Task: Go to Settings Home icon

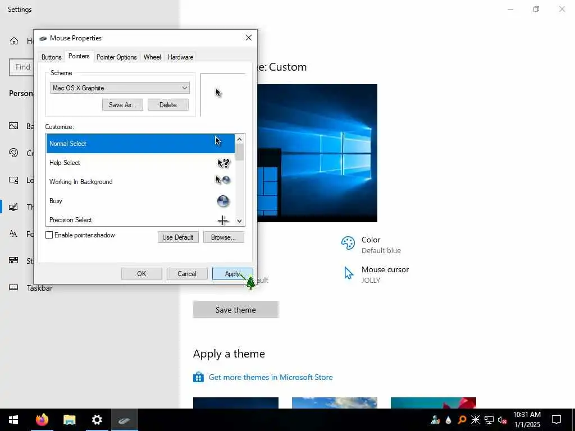Action: (x=14, y=40)
